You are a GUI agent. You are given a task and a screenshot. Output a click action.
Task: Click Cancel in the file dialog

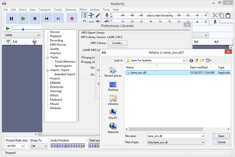coord(221,142)
